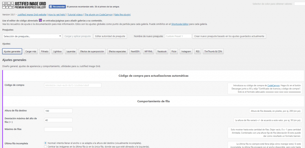Click the 'Código de compra' input field
This screenshot has height=148, width=305.
tap(73, 85)
